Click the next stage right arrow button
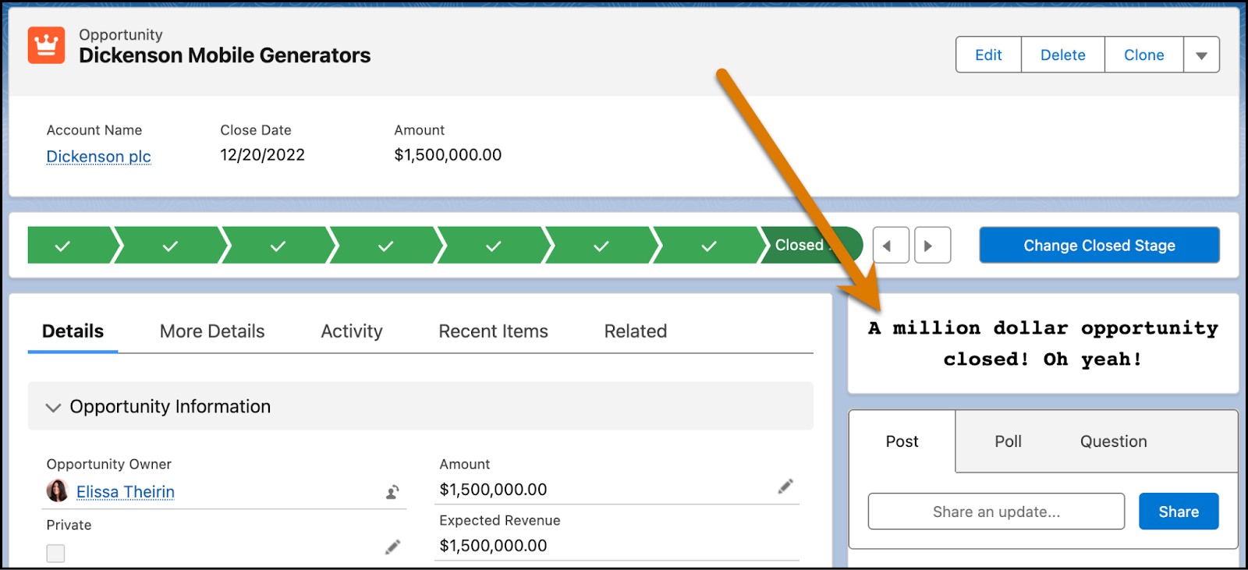The height and width of the screenshot is (570, 1248). point(932,246)
